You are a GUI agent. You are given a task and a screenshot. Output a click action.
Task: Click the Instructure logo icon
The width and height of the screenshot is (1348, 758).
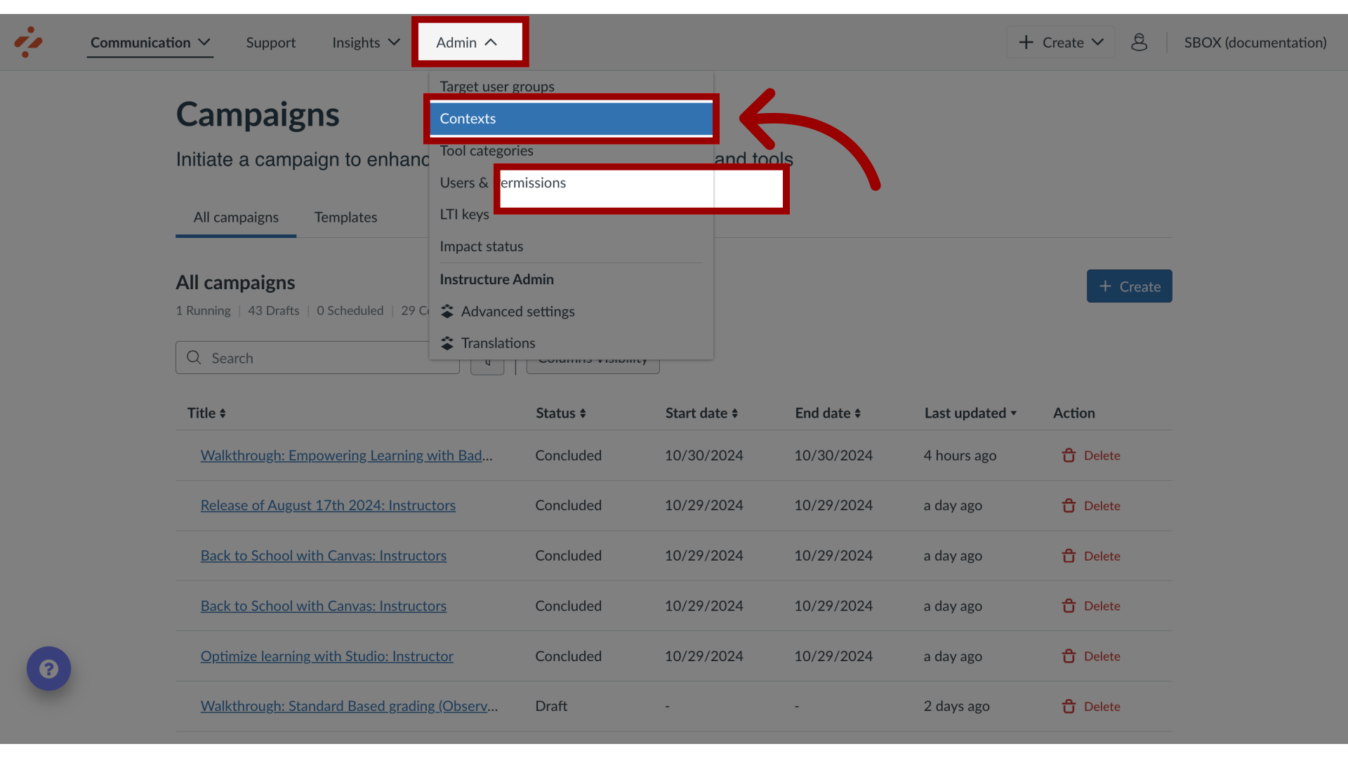27,41
